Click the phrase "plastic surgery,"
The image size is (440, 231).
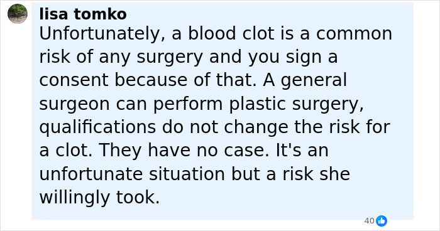click(x=296, y=105)
